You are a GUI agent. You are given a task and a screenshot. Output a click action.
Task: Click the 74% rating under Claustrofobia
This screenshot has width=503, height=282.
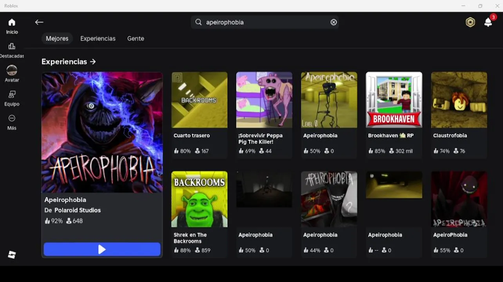click(441, 151)
